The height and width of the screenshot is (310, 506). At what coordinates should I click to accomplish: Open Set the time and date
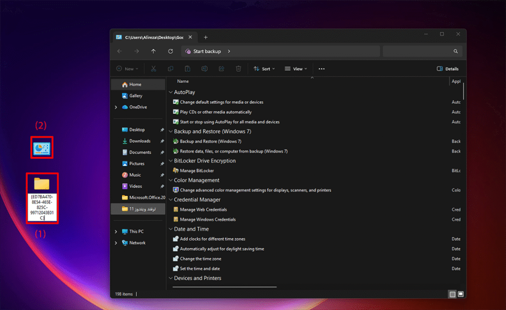200,269
